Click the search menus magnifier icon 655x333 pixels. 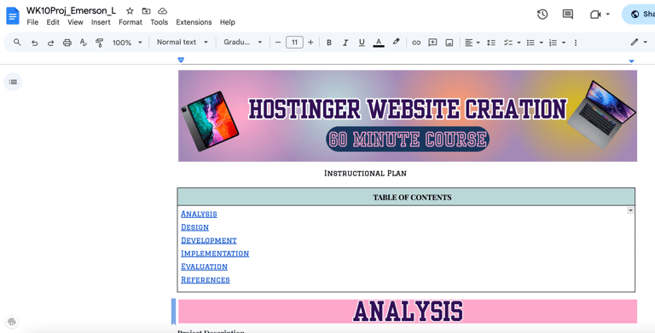(x=17, y=42)
